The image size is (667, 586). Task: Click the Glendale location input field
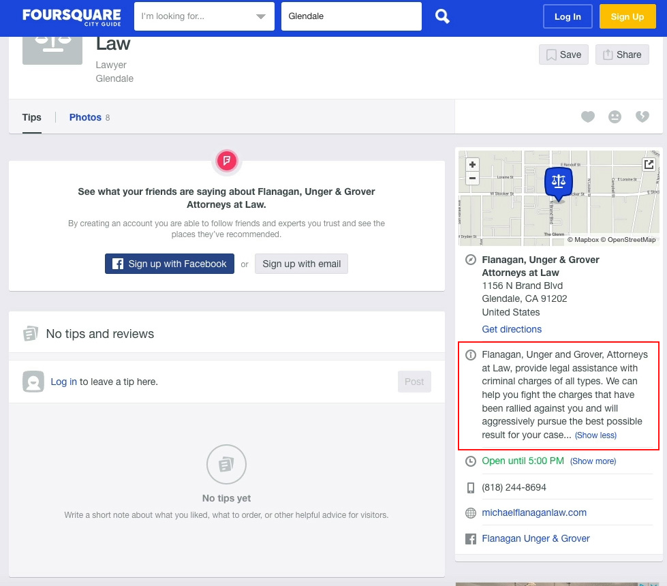coord(351,16)
